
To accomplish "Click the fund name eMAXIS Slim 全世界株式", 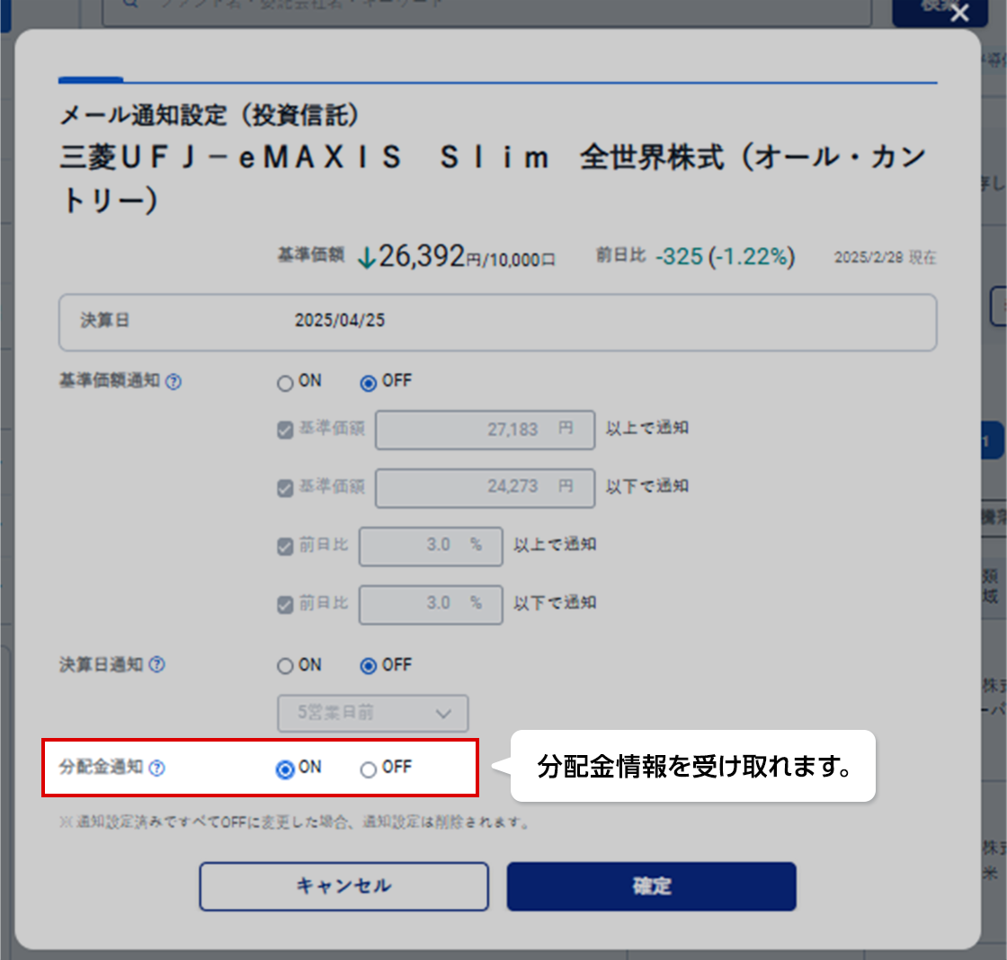I will pos(495,177).
